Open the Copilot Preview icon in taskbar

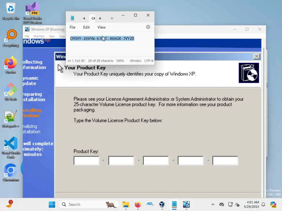click(x=273, y=204)
